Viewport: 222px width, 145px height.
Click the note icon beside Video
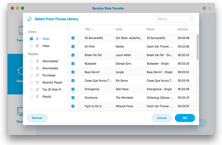point(37,46)
